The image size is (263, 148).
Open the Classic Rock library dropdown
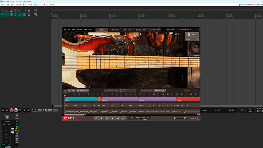(172, 30)
